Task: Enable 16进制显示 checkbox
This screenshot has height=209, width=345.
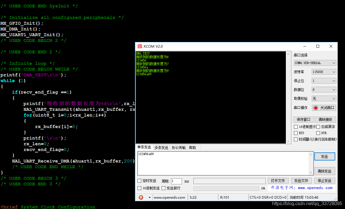Action: coord(296,127)
